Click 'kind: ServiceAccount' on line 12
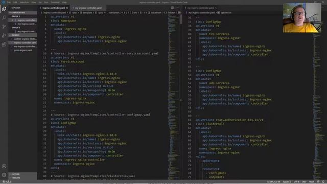 click(x=67, y=61)
